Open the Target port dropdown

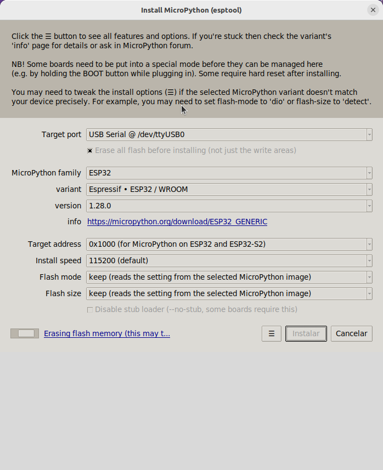pyautogui.click(x=229, y=134)
